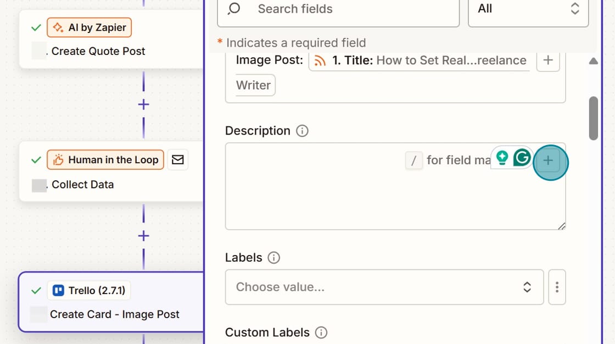The width and height of the screenshot is (615, 344).
Task: Select the Create Quote Post step
Action: click(x=98, y=51)
